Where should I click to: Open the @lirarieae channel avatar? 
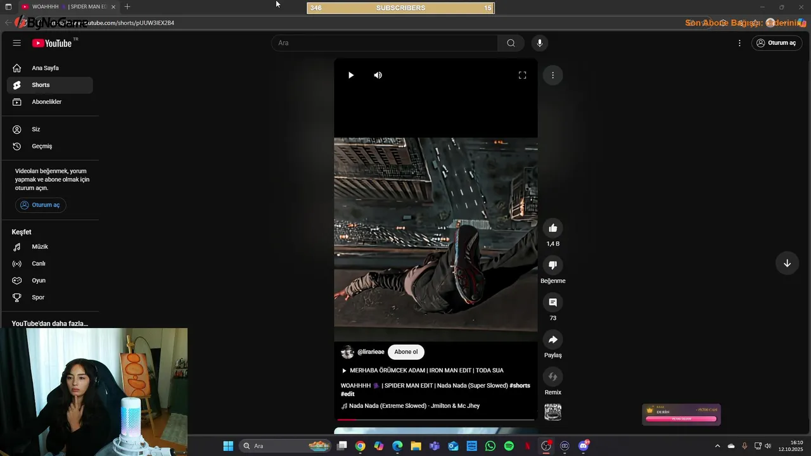(x=347, y=352)
